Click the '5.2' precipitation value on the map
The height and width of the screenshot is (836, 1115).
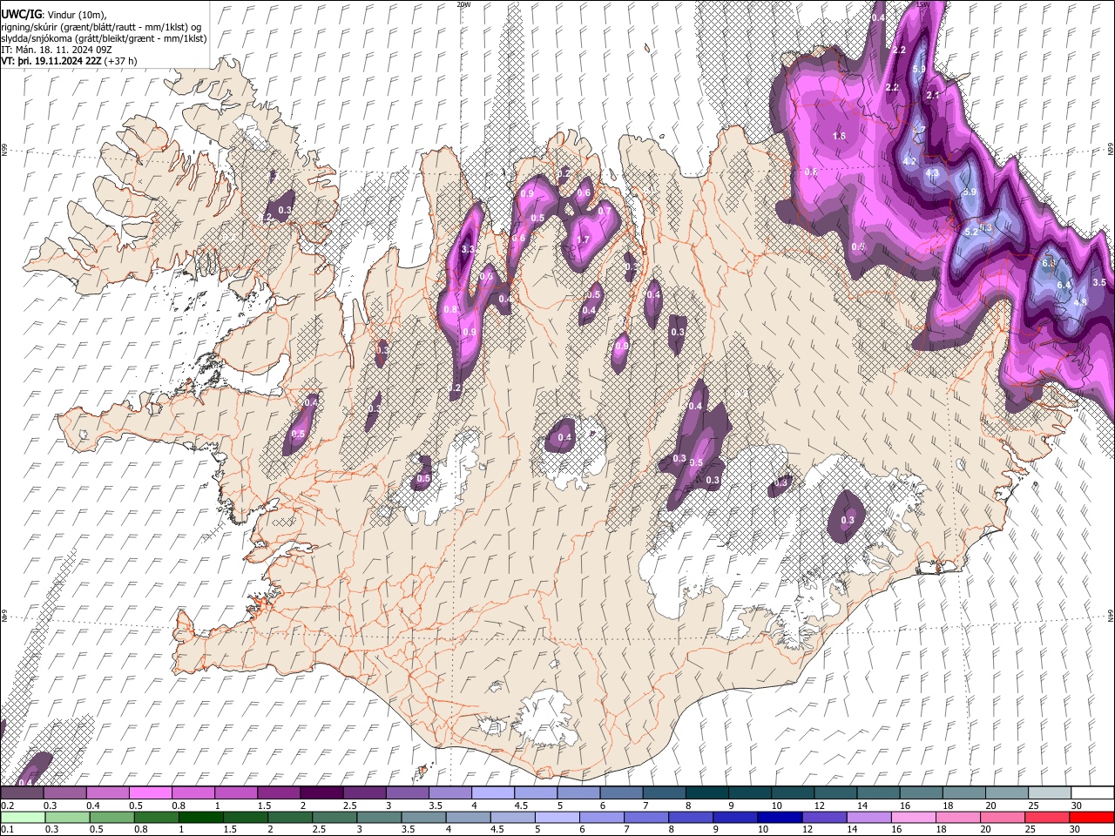pos(972,233)
